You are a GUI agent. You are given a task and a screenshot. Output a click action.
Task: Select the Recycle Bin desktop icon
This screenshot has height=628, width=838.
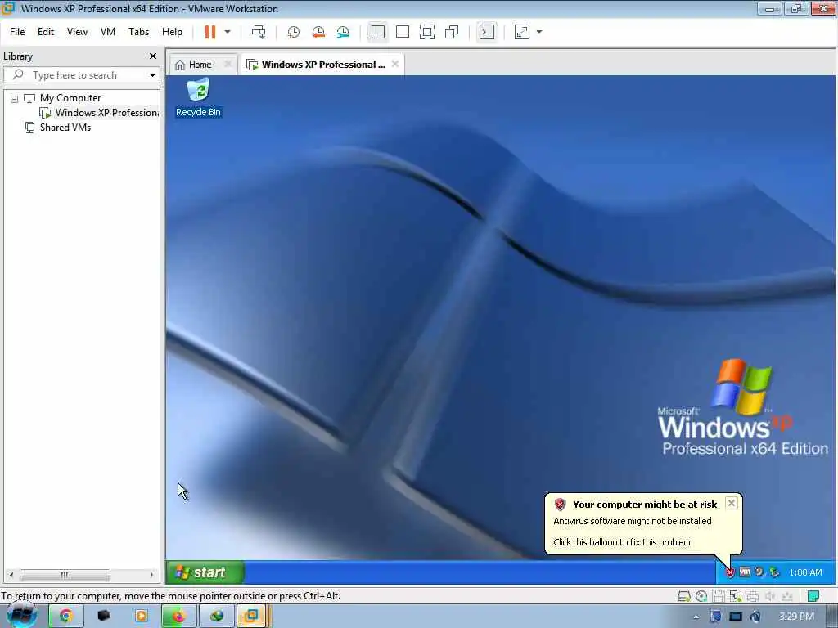198,98
